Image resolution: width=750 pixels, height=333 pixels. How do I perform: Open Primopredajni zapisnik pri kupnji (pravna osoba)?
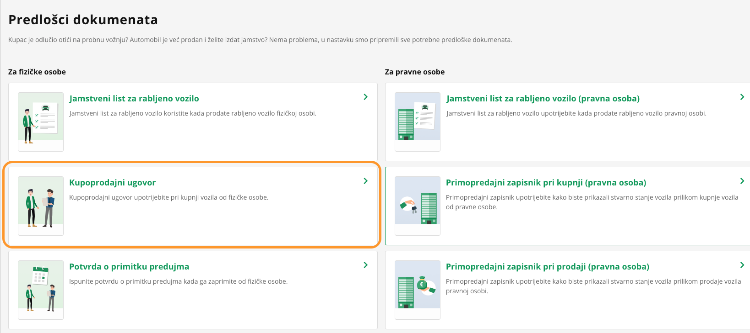click(546, 183)
